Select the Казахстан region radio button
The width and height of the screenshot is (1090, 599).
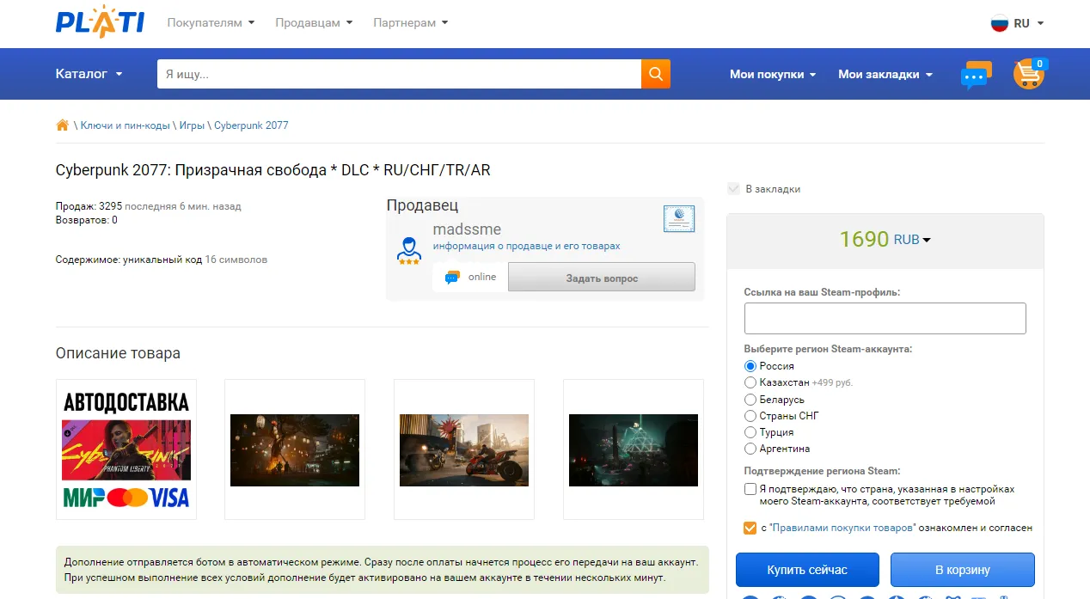point(750,382)
